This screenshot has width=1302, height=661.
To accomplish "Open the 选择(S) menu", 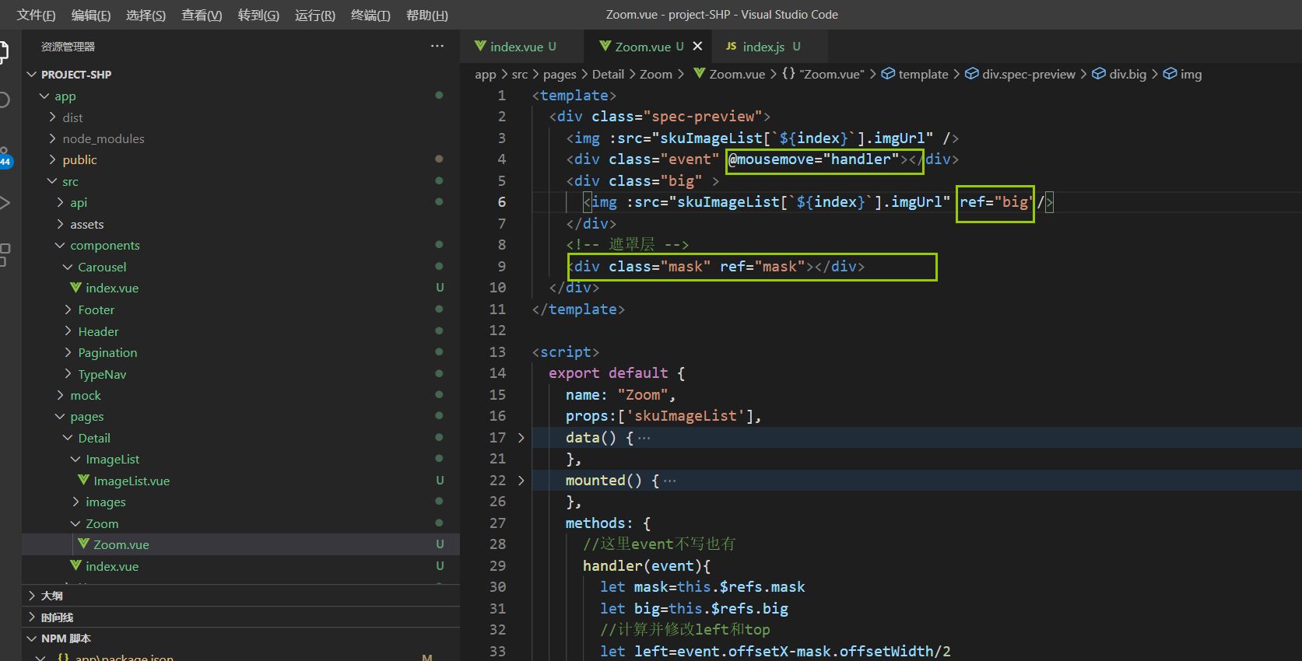I will 146,15.
